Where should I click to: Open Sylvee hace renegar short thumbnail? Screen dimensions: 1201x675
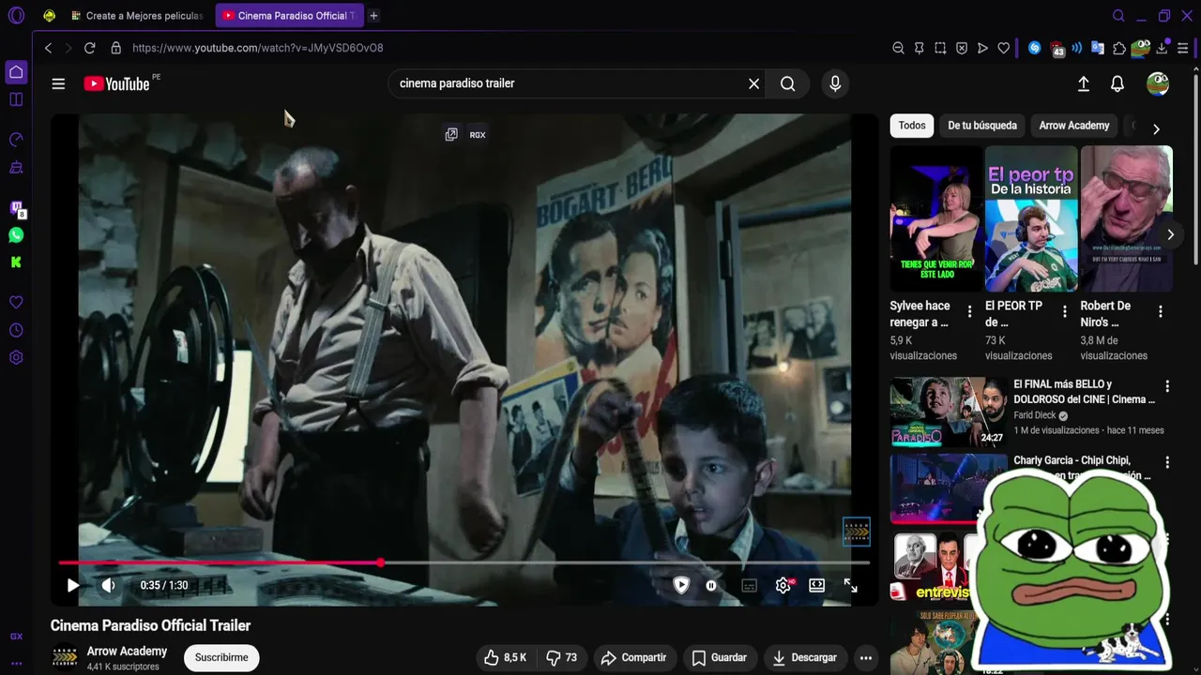point(935,218)
